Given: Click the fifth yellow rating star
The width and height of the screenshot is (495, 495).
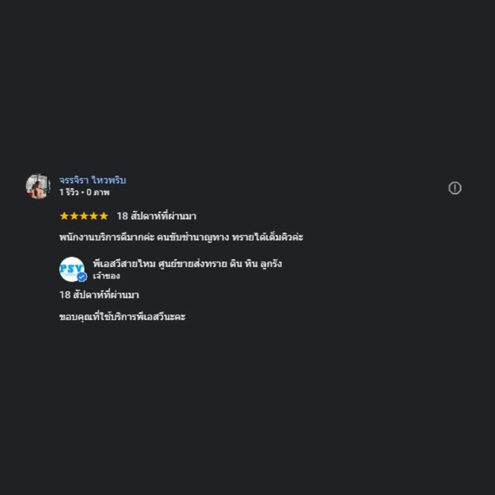Looking at the screenshot, I should click(x=103, y=216).
